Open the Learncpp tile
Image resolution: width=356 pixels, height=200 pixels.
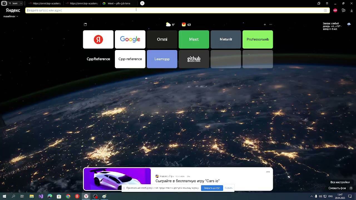[x=162, y=59]
